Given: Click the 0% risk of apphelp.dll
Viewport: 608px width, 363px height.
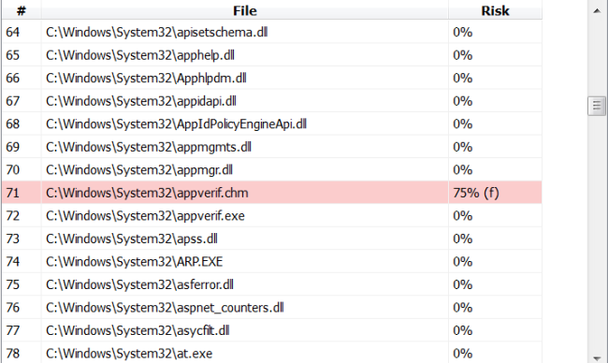Looking at the screenshot, I should (463, 55).
